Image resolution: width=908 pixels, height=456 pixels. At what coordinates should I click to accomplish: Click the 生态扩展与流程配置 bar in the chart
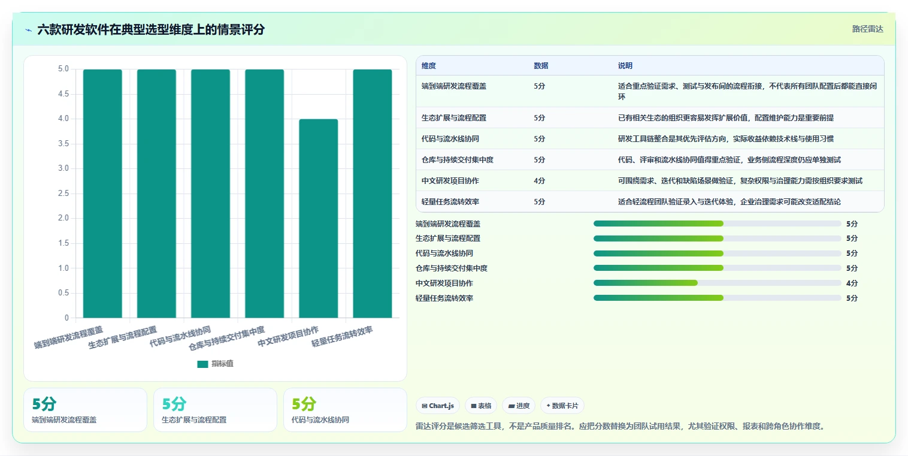point(156,194)
